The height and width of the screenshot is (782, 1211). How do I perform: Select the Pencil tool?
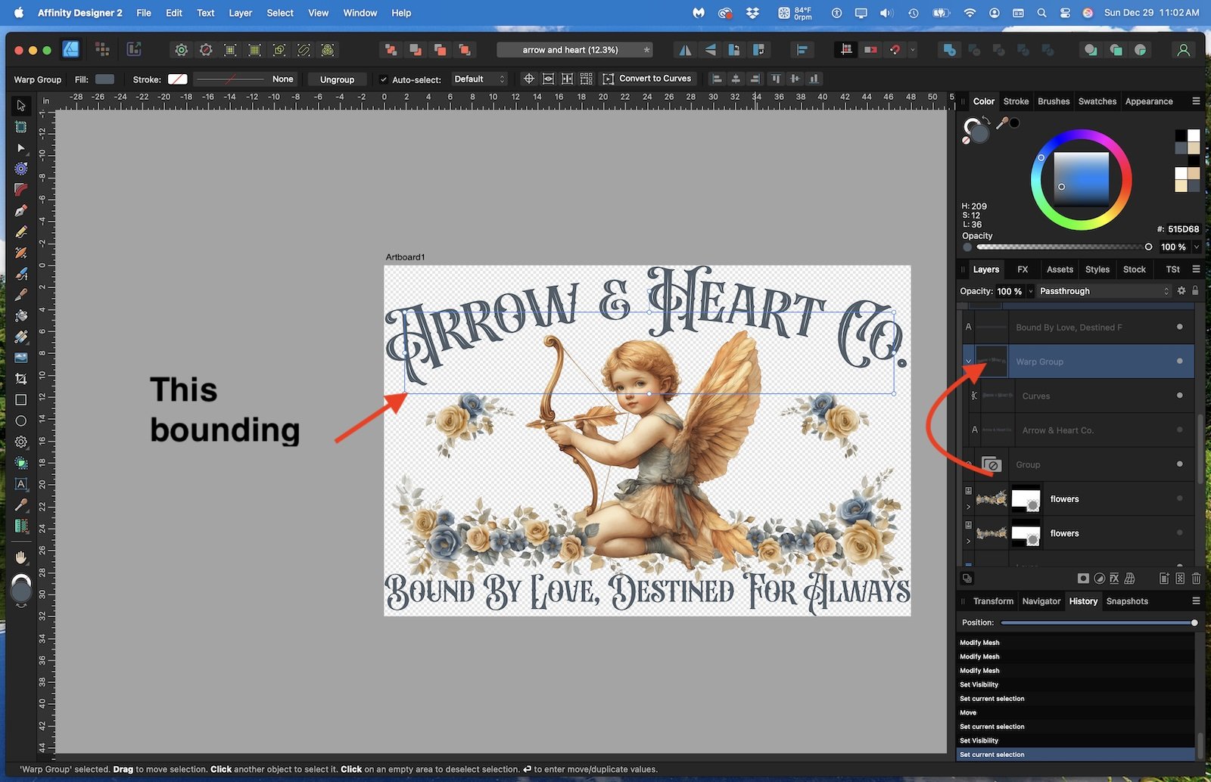[x=21, y=232]
